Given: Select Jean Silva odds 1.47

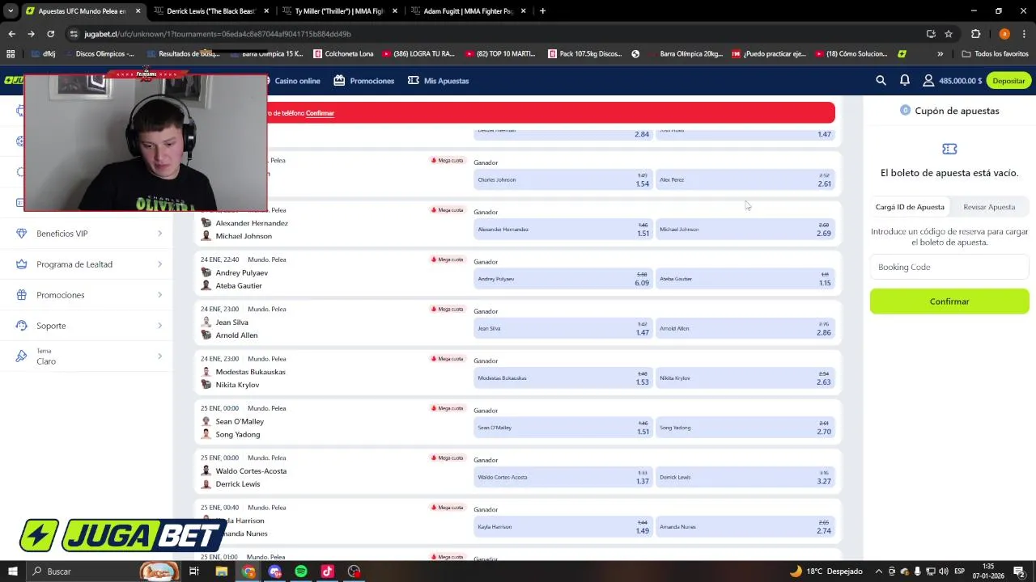Looking at the screenshot, I should pyautogui.click(x=563, y=329).
